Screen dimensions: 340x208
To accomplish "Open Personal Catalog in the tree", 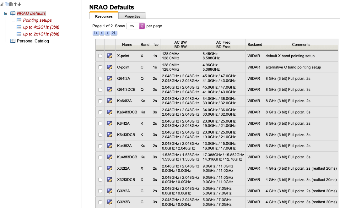I will [33, 41].
